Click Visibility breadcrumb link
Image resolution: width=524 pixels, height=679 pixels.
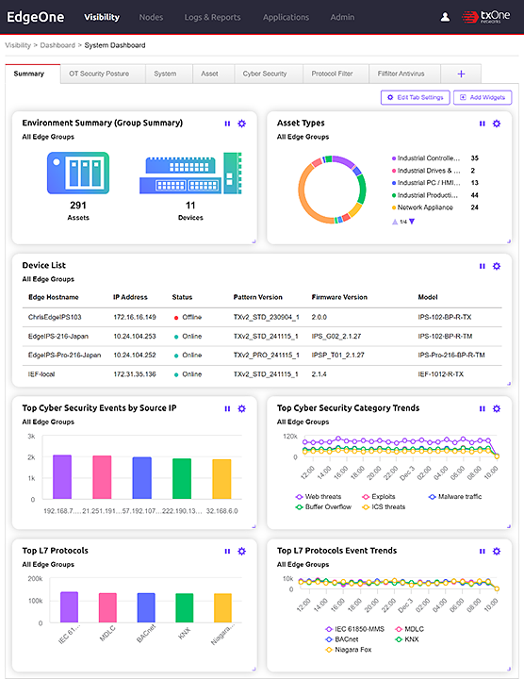[18, 45]
